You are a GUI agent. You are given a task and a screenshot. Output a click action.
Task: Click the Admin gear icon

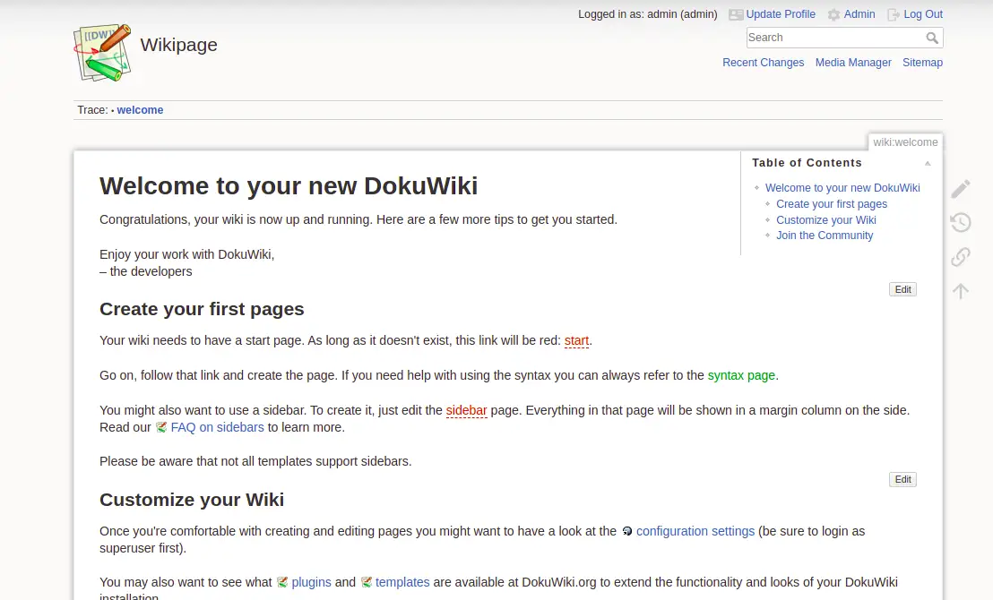[x=834, y=15]
